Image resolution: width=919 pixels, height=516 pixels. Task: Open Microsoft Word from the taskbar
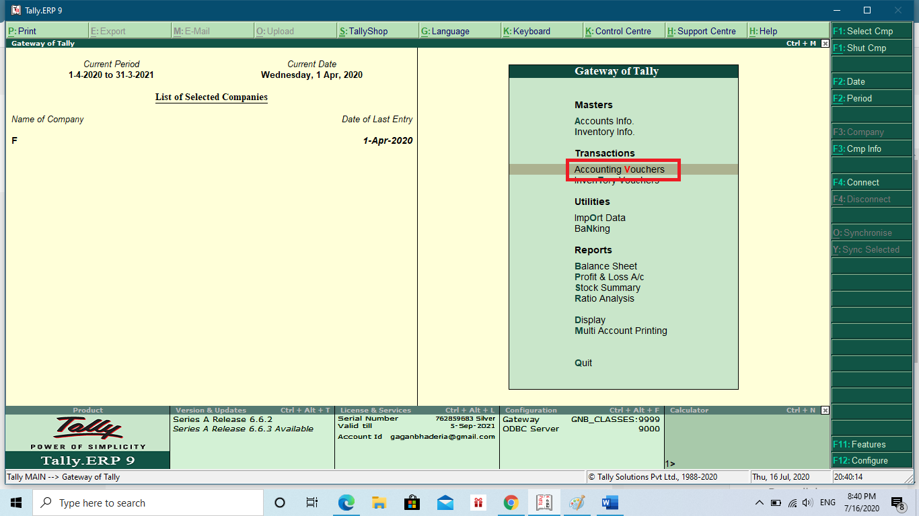click(610, 503)
